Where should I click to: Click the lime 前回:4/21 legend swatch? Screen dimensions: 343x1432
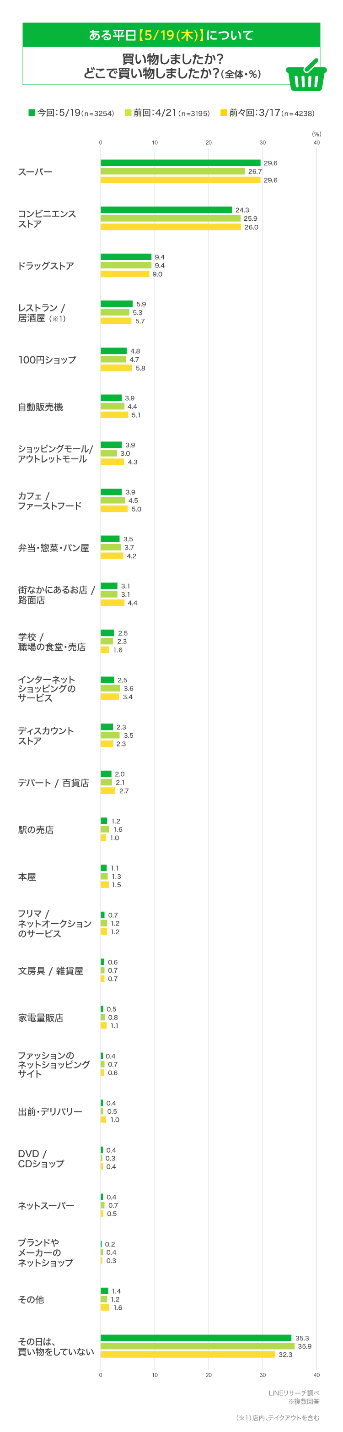(128, 112)
